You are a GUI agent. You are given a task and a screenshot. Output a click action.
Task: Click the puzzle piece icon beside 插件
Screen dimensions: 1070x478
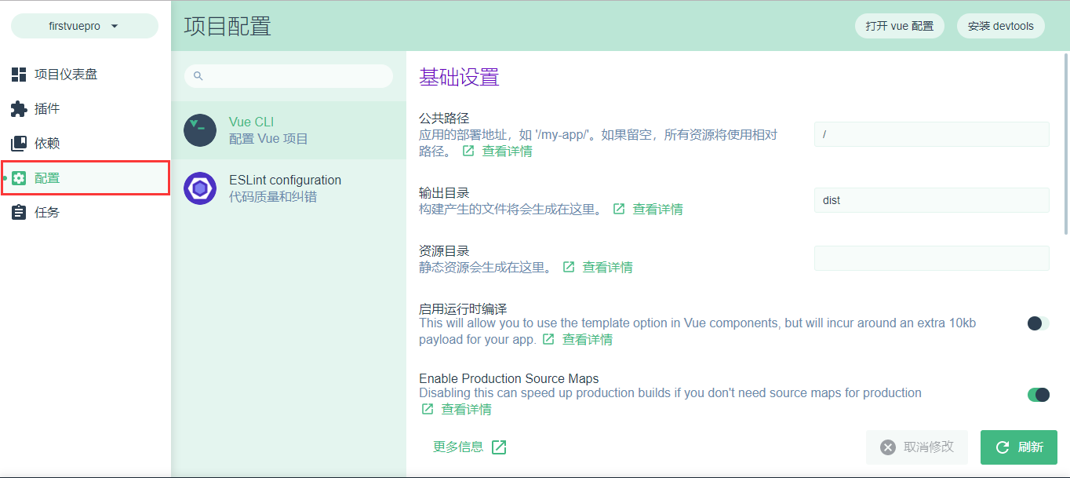pyautogui.click(x=19, y=109)
